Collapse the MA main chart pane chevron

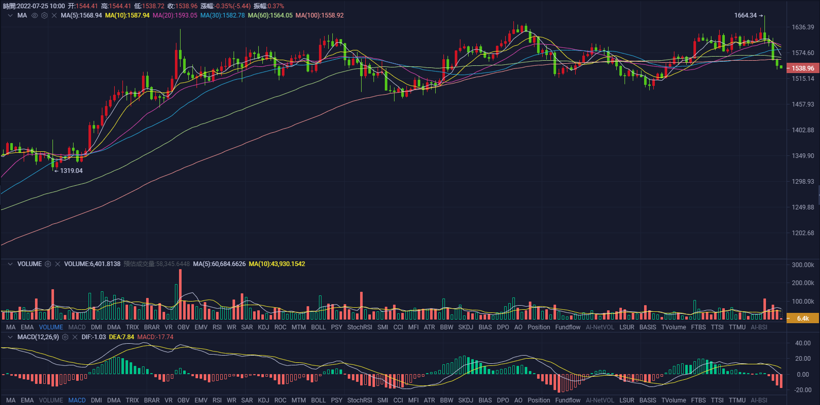pyautogui.click(x=10, y=15)
